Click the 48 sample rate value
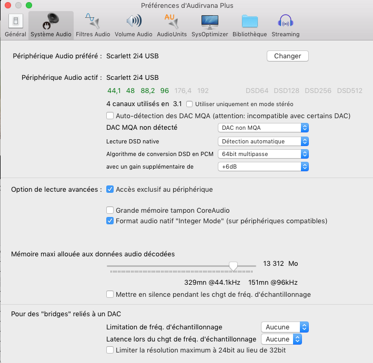Image resolution: width=373 pixels, height=363 pixels. pos(130,91)
